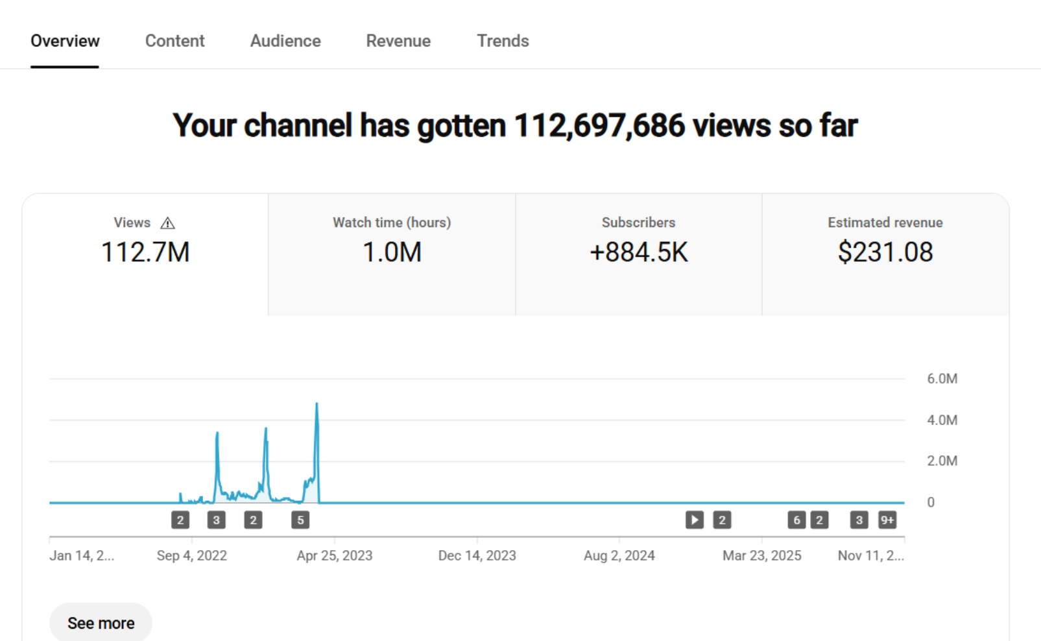The height and width of the screenshot is (641, 1041).
Task: Click the '6' video marker below the chart
Action: pyautogui.click(x=796, y=520)
